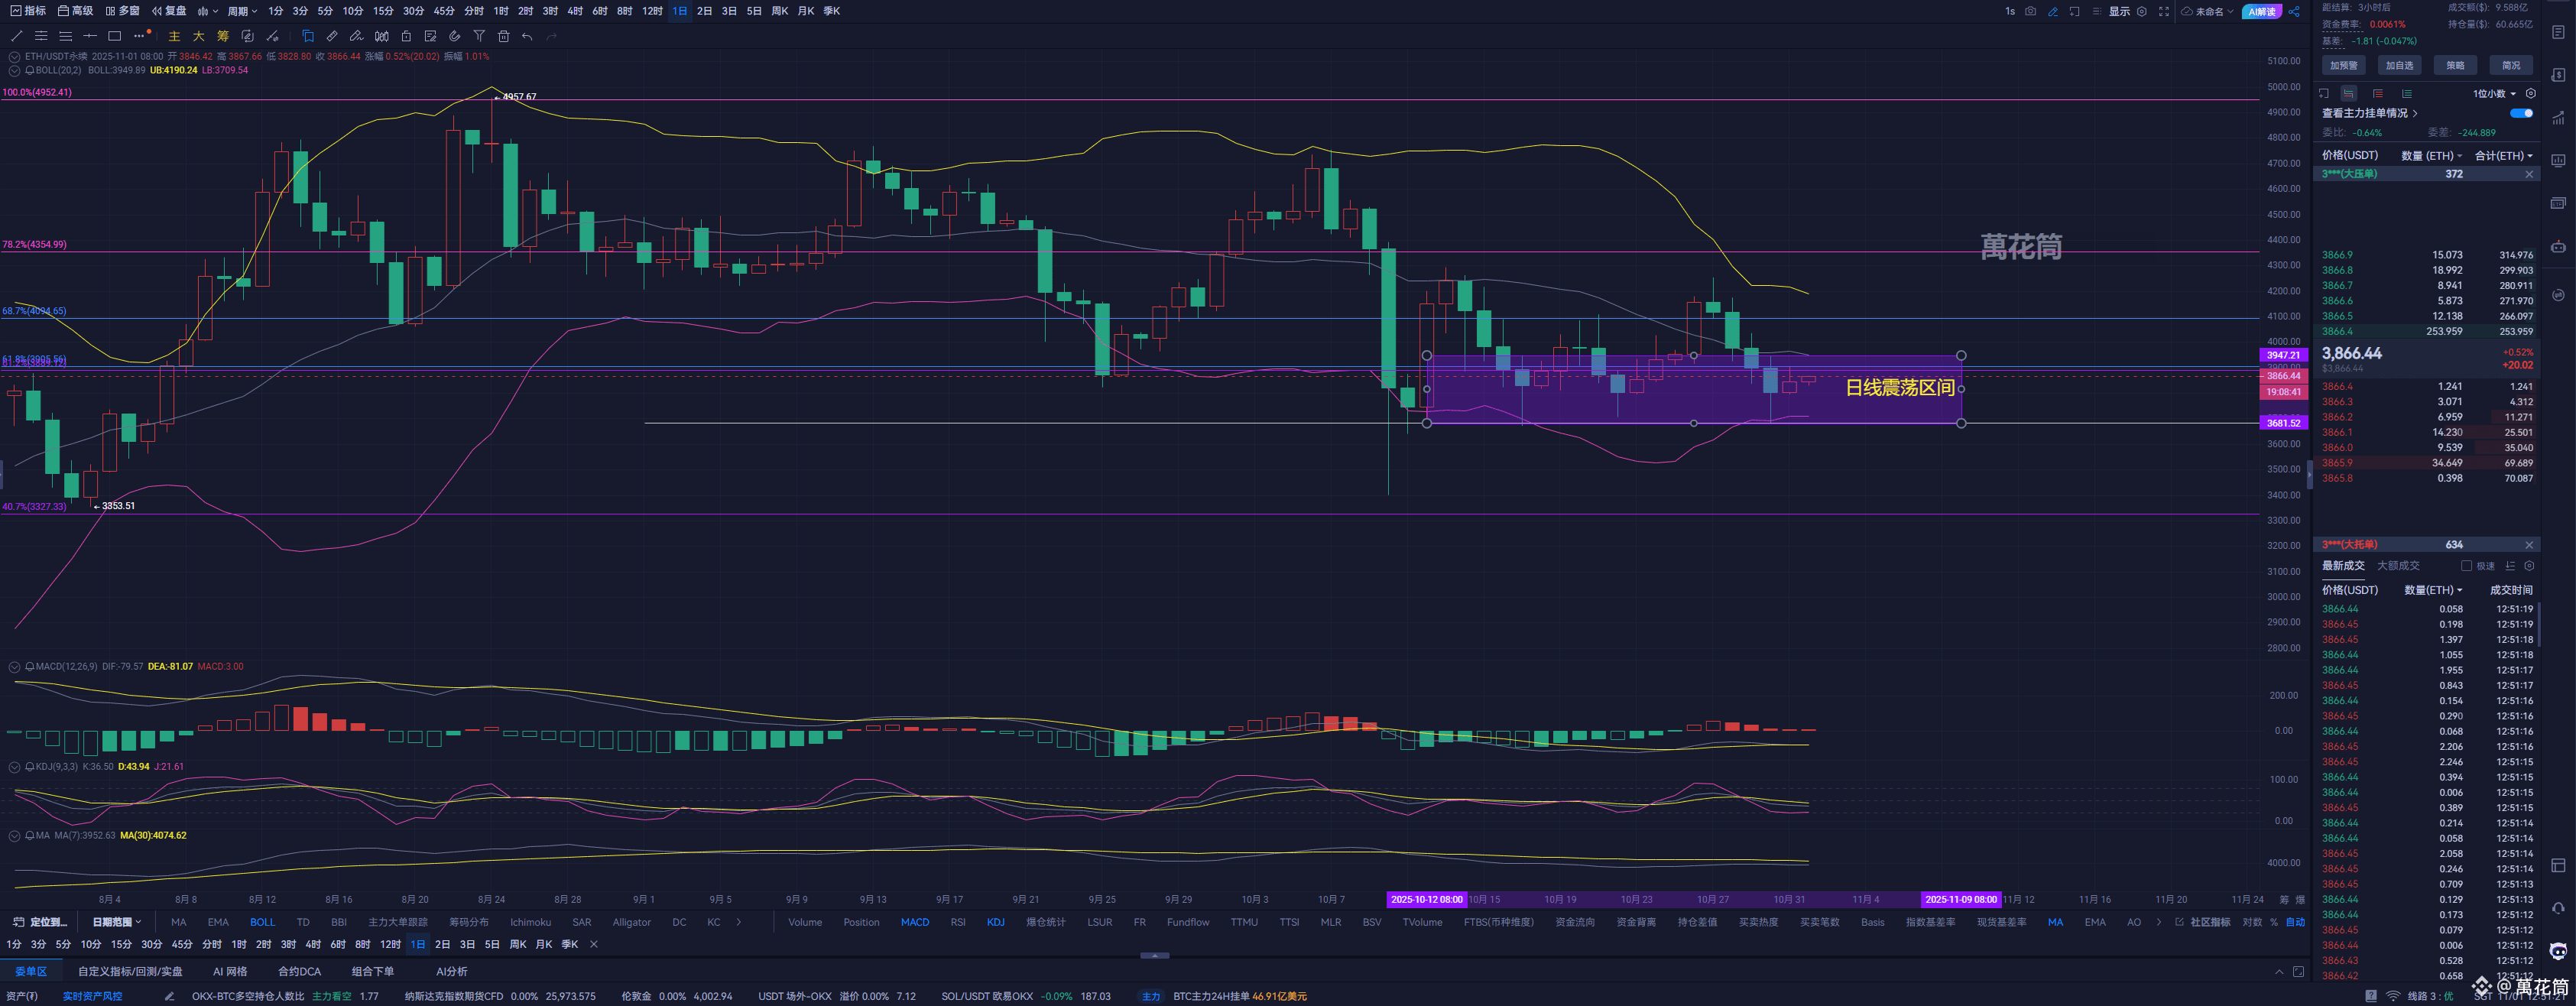
Task: Take a chart screenshot with camera icon
Action: pos(2030,11)
